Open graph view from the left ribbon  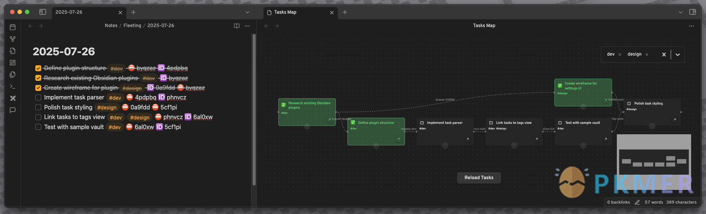(x=13, y=39)
